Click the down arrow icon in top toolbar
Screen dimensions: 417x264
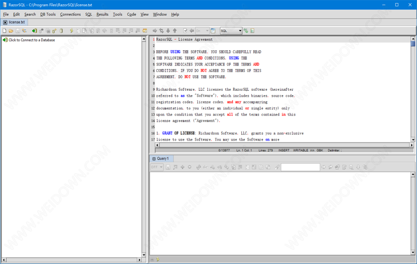point(168,31)
